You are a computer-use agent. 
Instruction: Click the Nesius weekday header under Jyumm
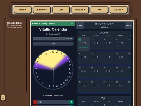point(120,36)
